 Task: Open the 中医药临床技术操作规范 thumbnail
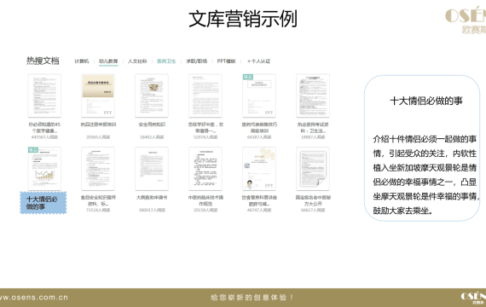[205, 168]
